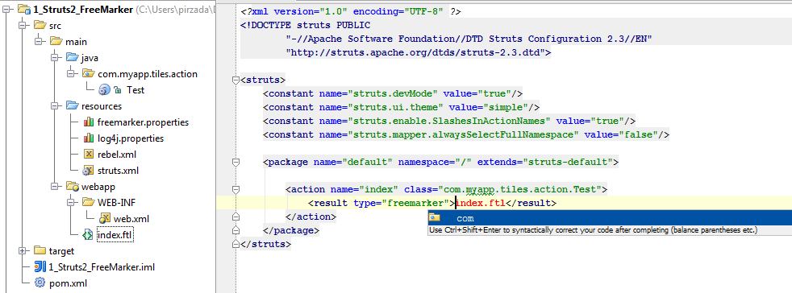Click the pom.xml Maven file icon
Screen dimensions: 792x293
point(40,283)
